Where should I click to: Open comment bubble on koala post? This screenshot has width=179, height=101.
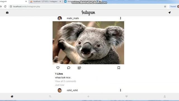[69, 68]
